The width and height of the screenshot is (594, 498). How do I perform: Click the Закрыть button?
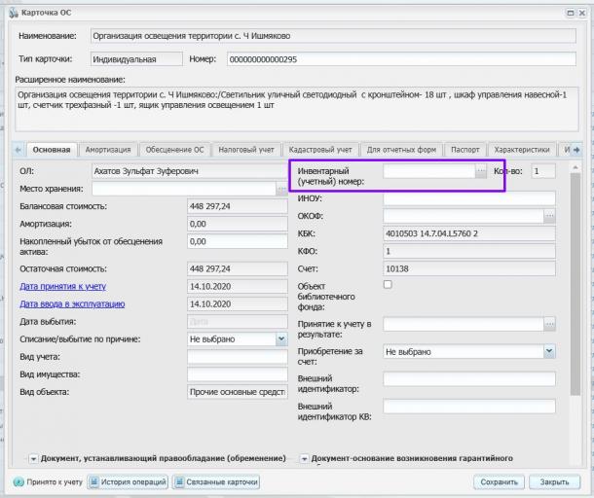[554, 482]
